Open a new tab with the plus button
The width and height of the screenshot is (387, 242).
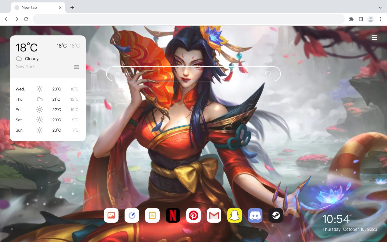72,8
